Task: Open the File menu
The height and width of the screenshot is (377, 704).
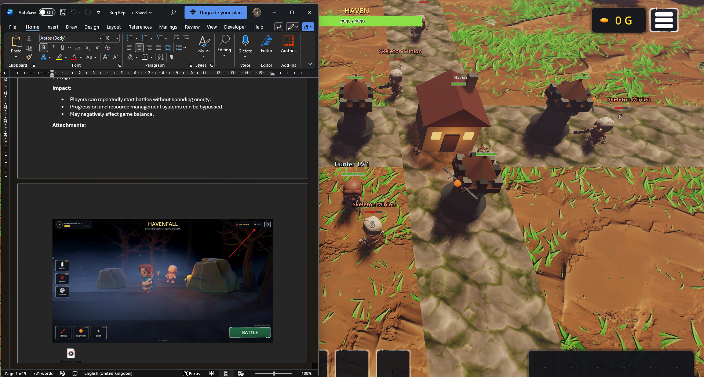Action: point(12,27)
